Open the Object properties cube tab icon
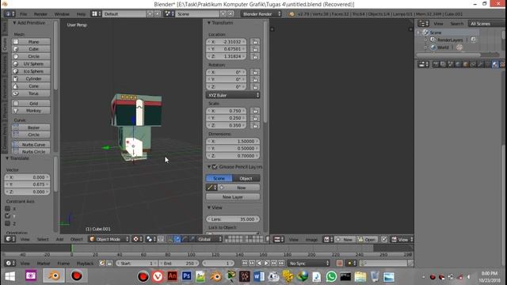The width and height of the screenshot is (507, 285). tap(466, 64)
